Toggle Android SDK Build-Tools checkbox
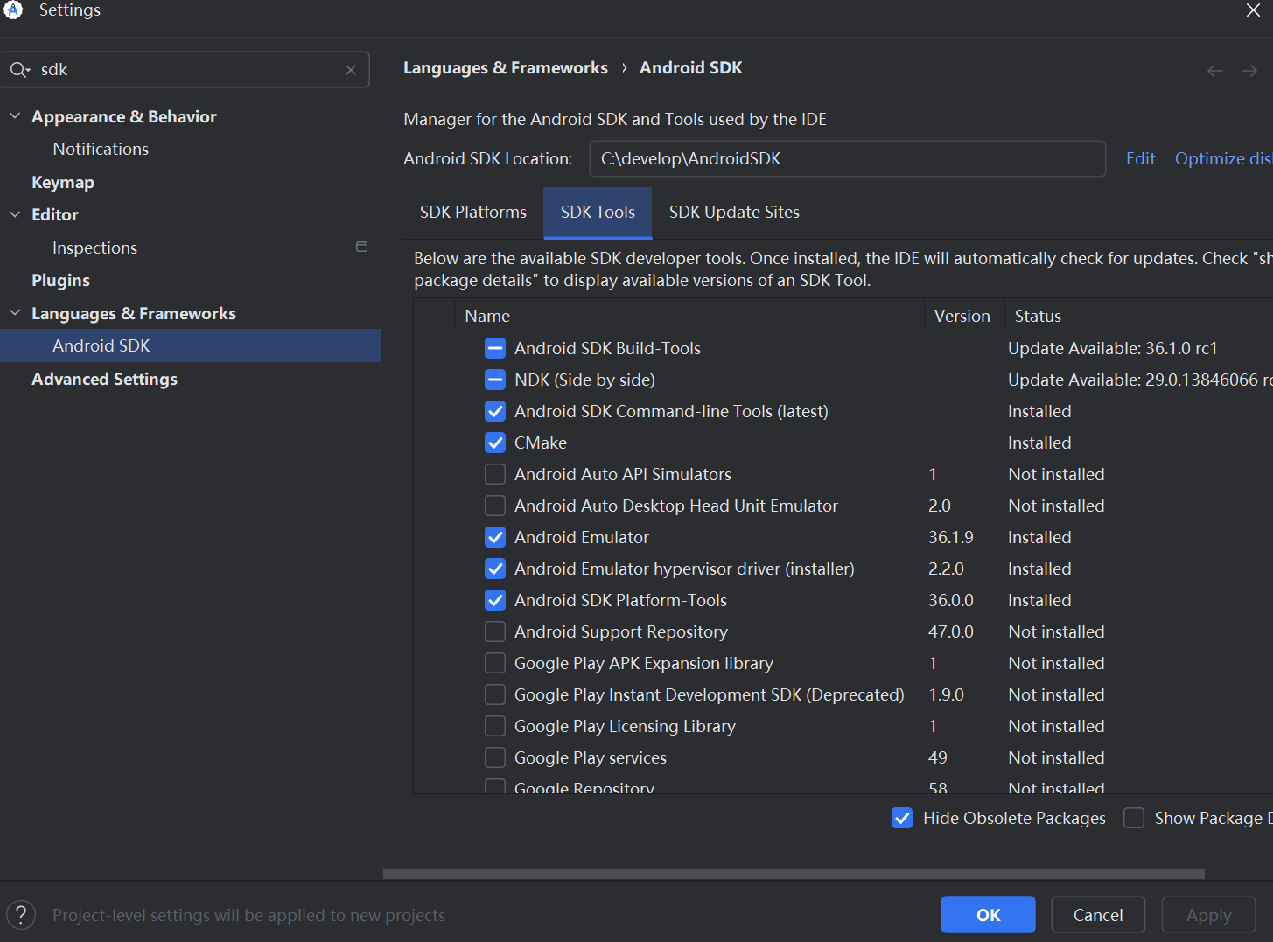Viewport: 1273px width, 942px height. [495, 348]
